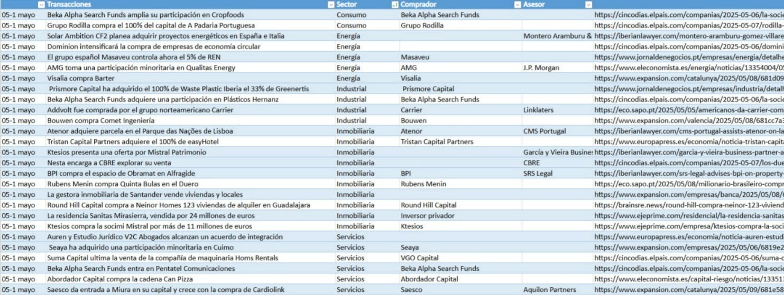
Task: Open the Comprador column filter dropdown
Action: 518,4
